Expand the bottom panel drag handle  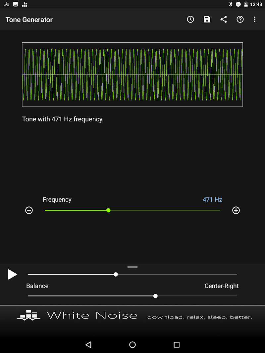[132, 267]
